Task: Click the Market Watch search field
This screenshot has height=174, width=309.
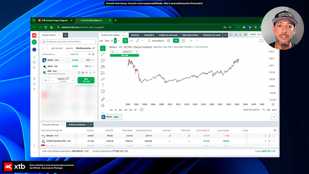Action: pos(69,42)
